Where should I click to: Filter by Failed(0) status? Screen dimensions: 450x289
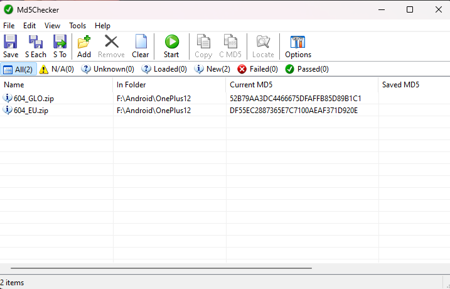click(258, 69)
